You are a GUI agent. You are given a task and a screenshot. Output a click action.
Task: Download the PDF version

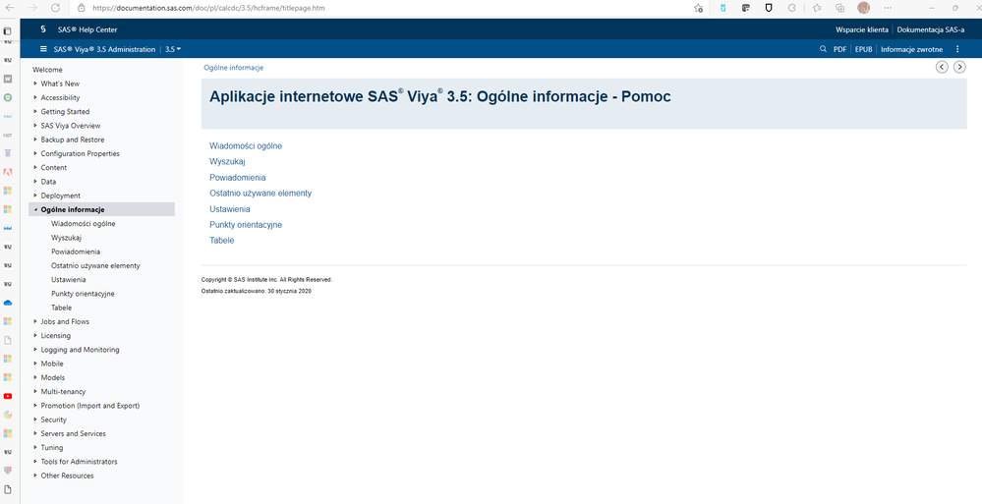pyautogui.click(x=839, y=49)
